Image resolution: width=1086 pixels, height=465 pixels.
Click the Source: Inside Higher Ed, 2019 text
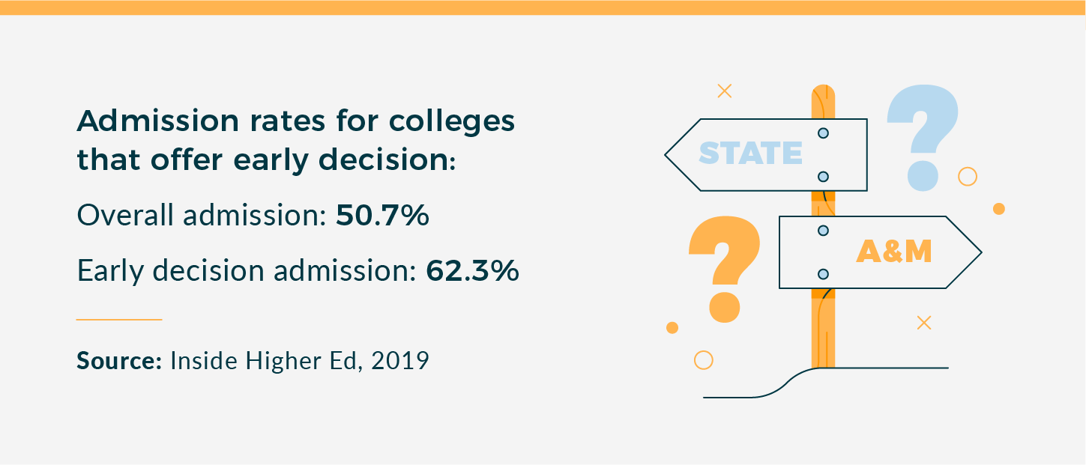point(253,361)
